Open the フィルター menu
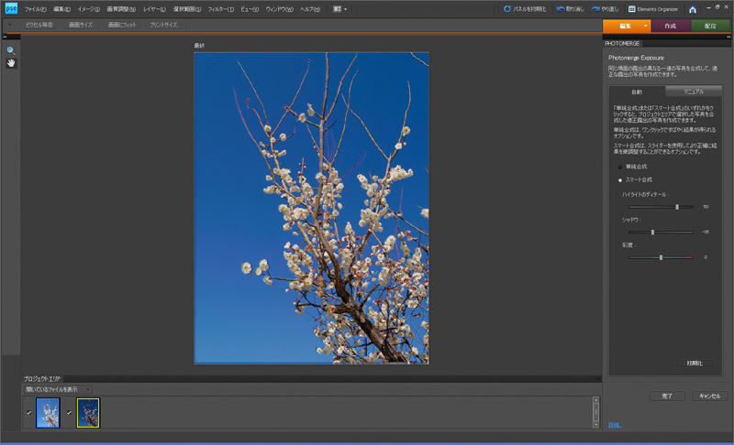 click(x=220, y=9)
